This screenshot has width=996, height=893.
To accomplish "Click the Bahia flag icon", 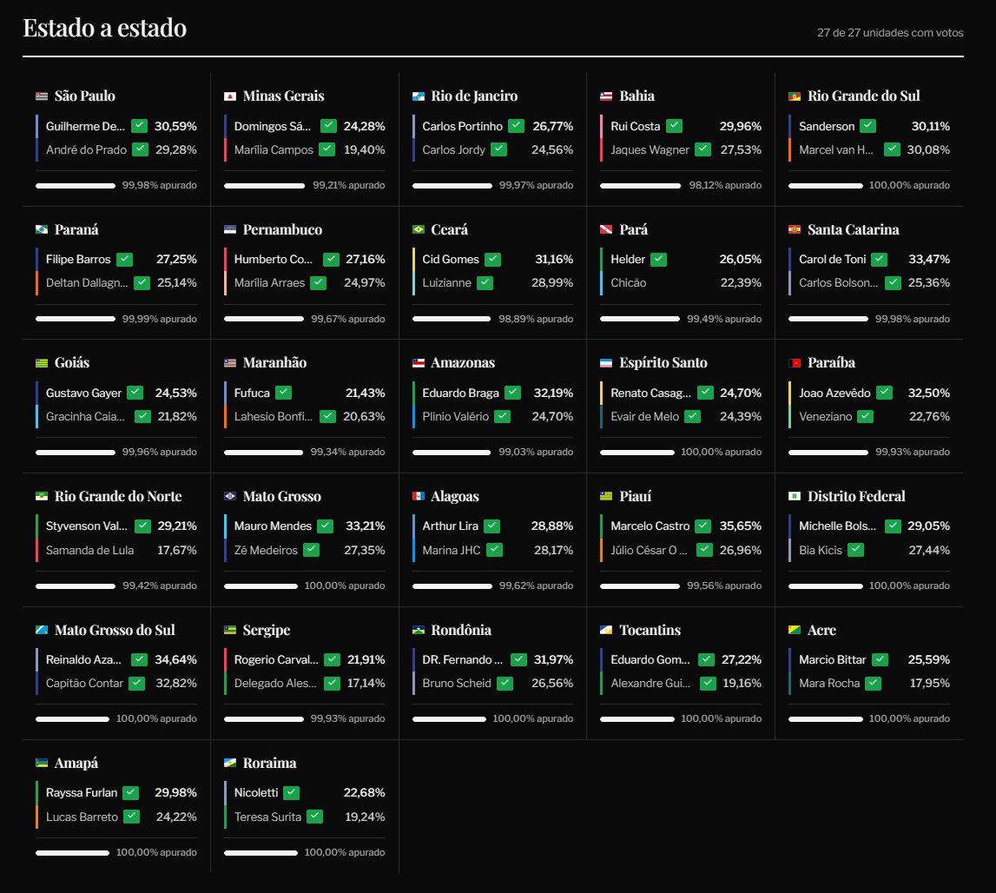I will pyautogui.click(x=606, y=96).
